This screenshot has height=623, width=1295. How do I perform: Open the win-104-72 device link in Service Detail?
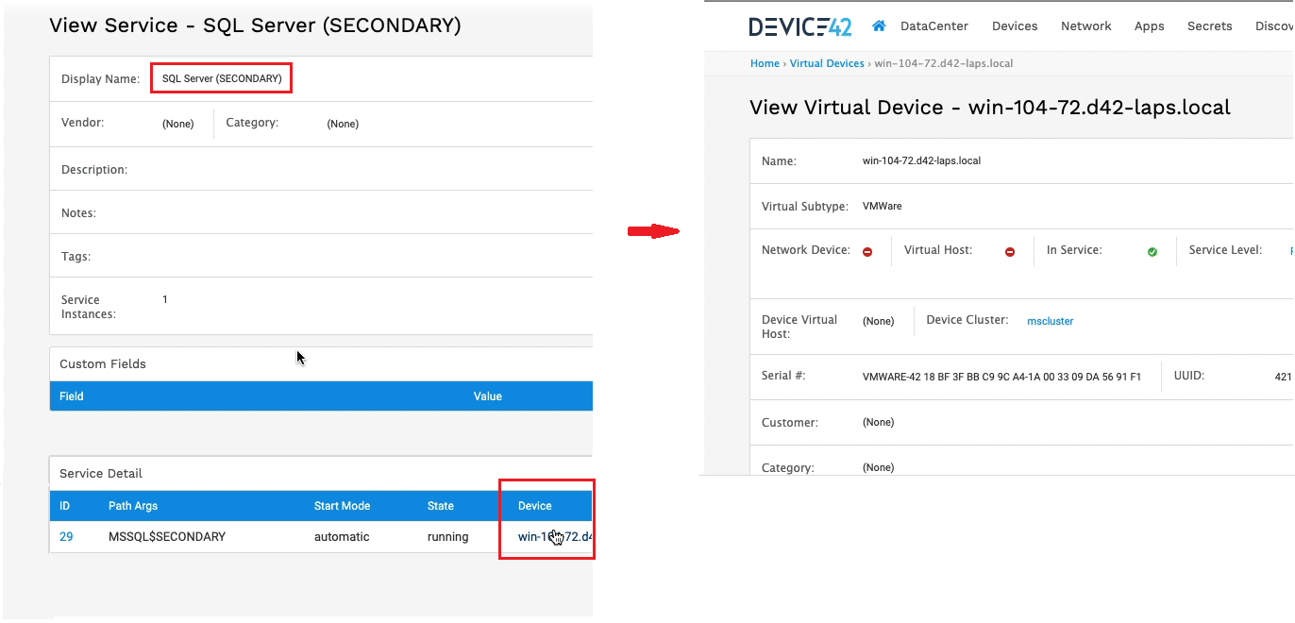point(555,536)
